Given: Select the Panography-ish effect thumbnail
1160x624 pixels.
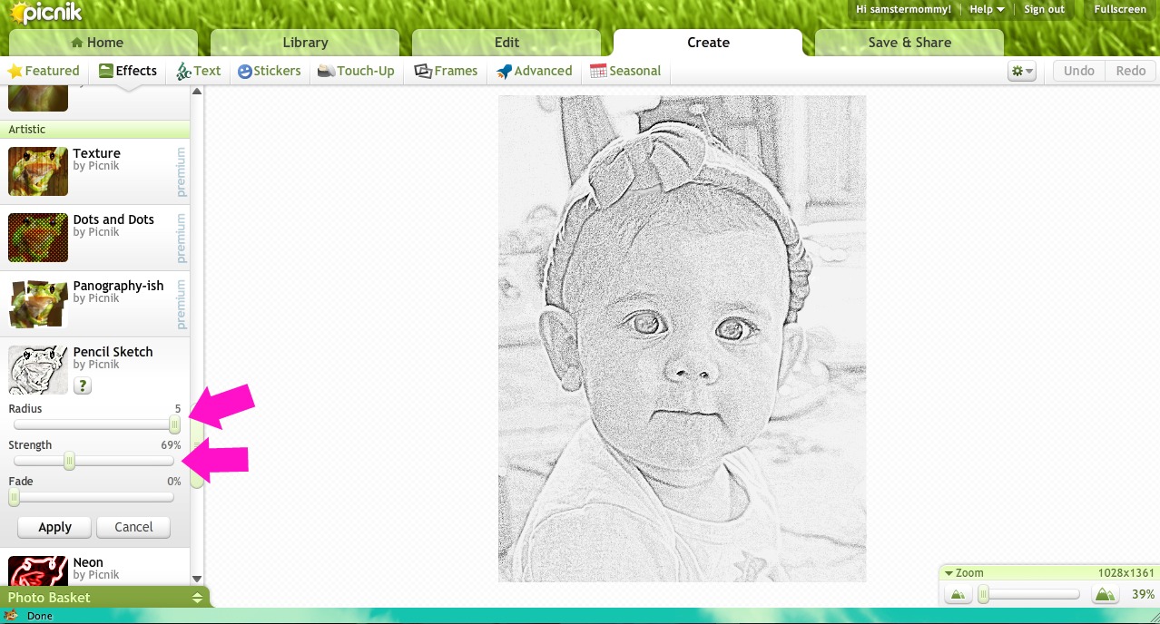Looking at the screenshot, I should click(38, 304).
